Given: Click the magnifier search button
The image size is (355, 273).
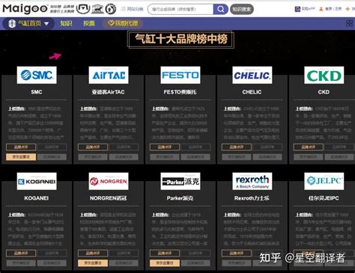Looking at the screenshot, I should 220,9.
